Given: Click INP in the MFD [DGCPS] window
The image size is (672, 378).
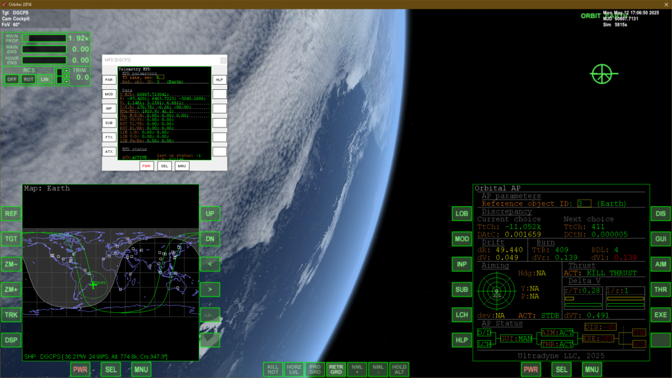Looking at the screenshot, I should [110, 108].
